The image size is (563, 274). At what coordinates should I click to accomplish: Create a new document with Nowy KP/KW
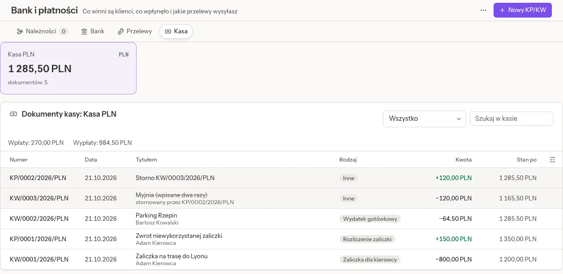[x=523, y=10]
